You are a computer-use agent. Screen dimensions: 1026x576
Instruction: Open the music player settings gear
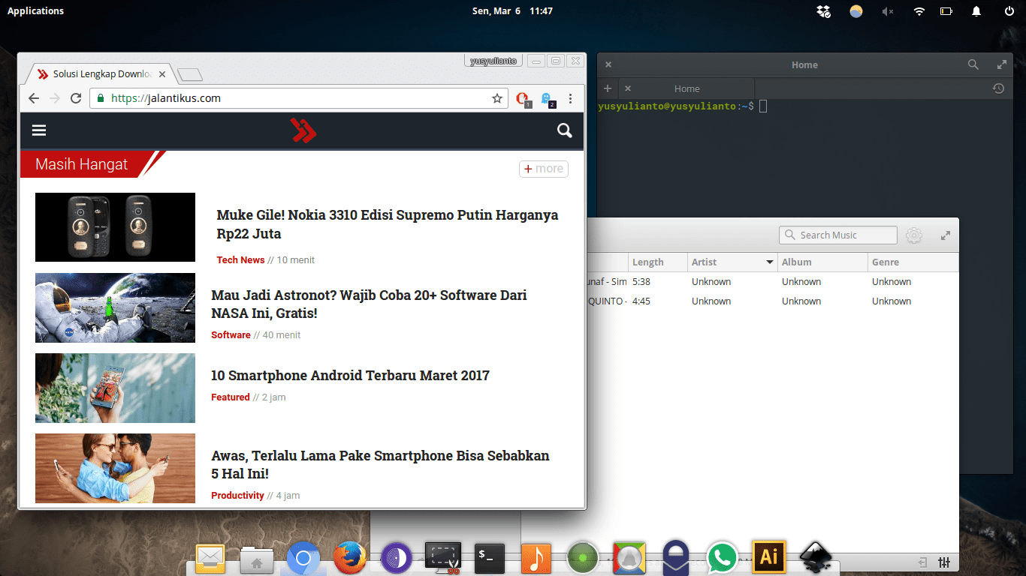[x=913, y=235]
